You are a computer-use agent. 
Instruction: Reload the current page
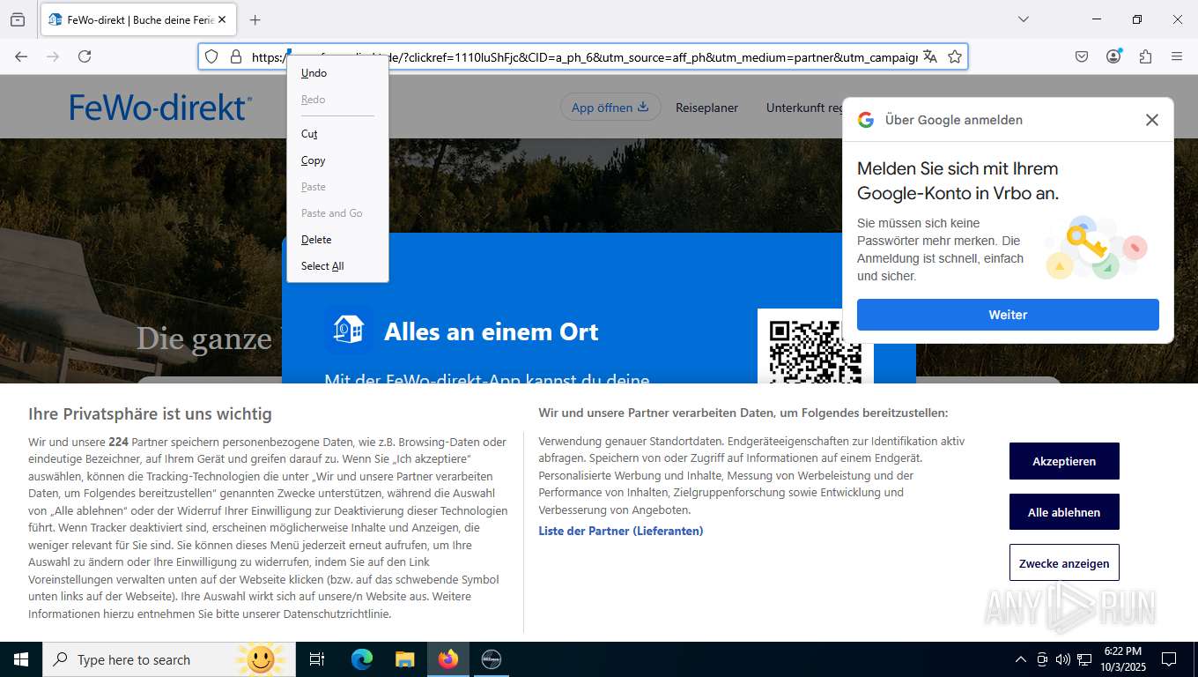[85, 56]
